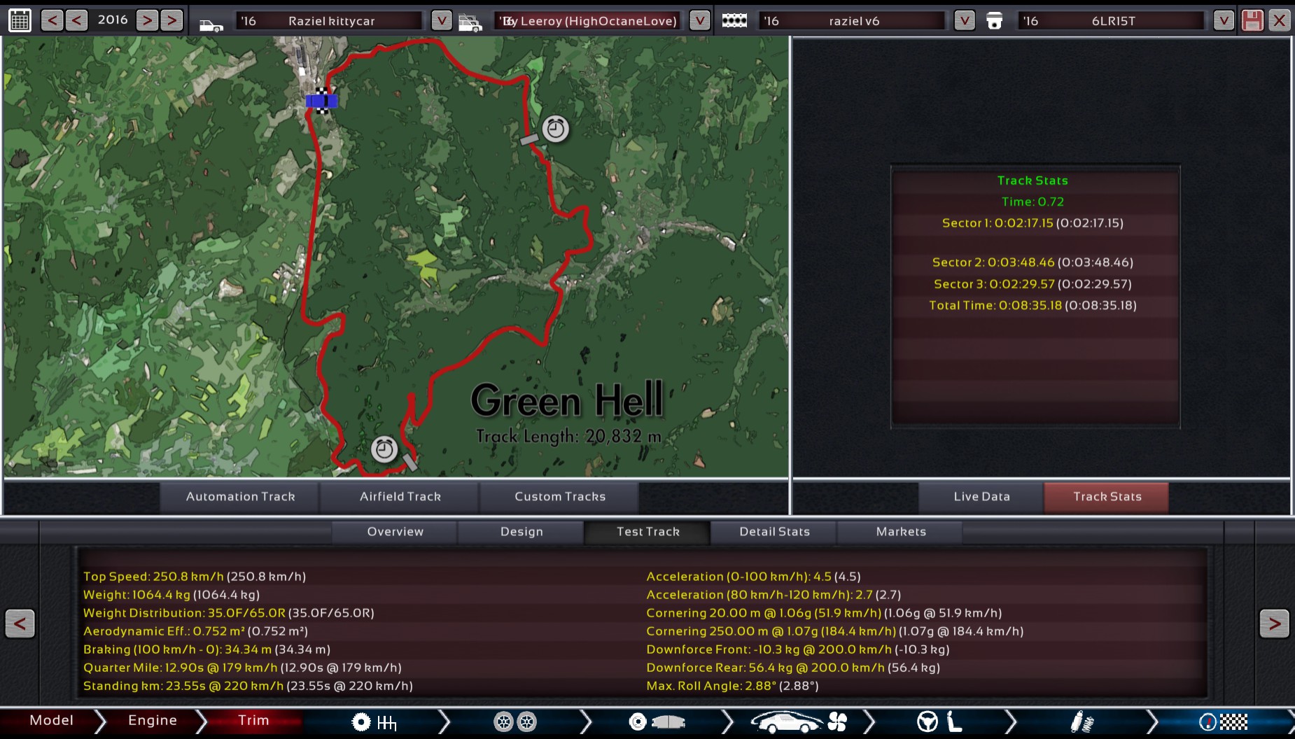The height and width of the screenshot is (739, 1295).
Task: Jump forward several years with double-right arrow
Action: [x=171, y=20]
